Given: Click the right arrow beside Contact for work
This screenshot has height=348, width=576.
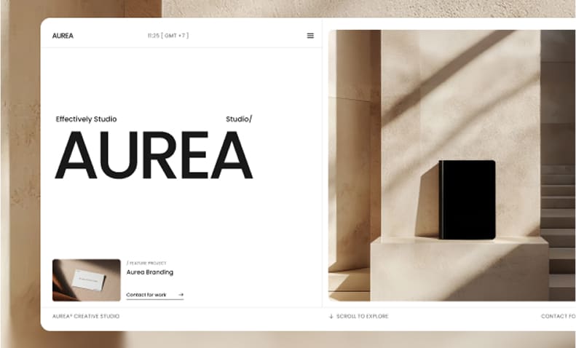Looking at the screenshot, I should click(181, 295).
